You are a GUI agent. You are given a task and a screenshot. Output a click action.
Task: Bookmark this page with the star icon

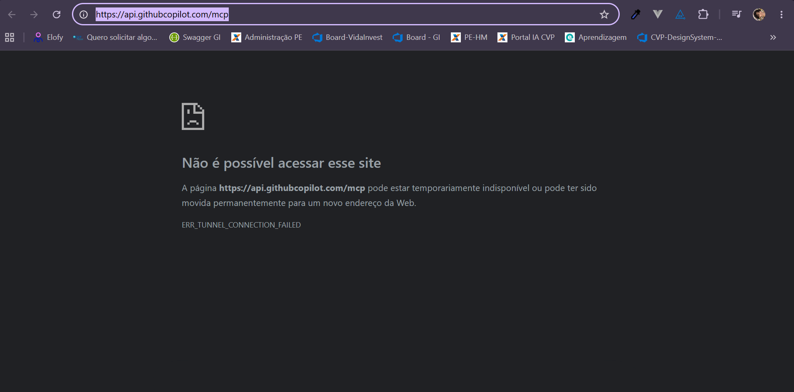(x=604, y=15)
